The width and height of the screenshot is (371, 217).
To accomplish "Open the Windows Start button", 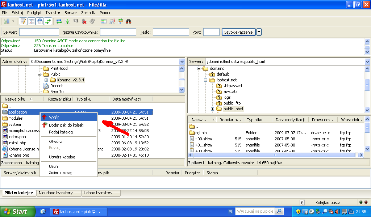I will point(17,211).
